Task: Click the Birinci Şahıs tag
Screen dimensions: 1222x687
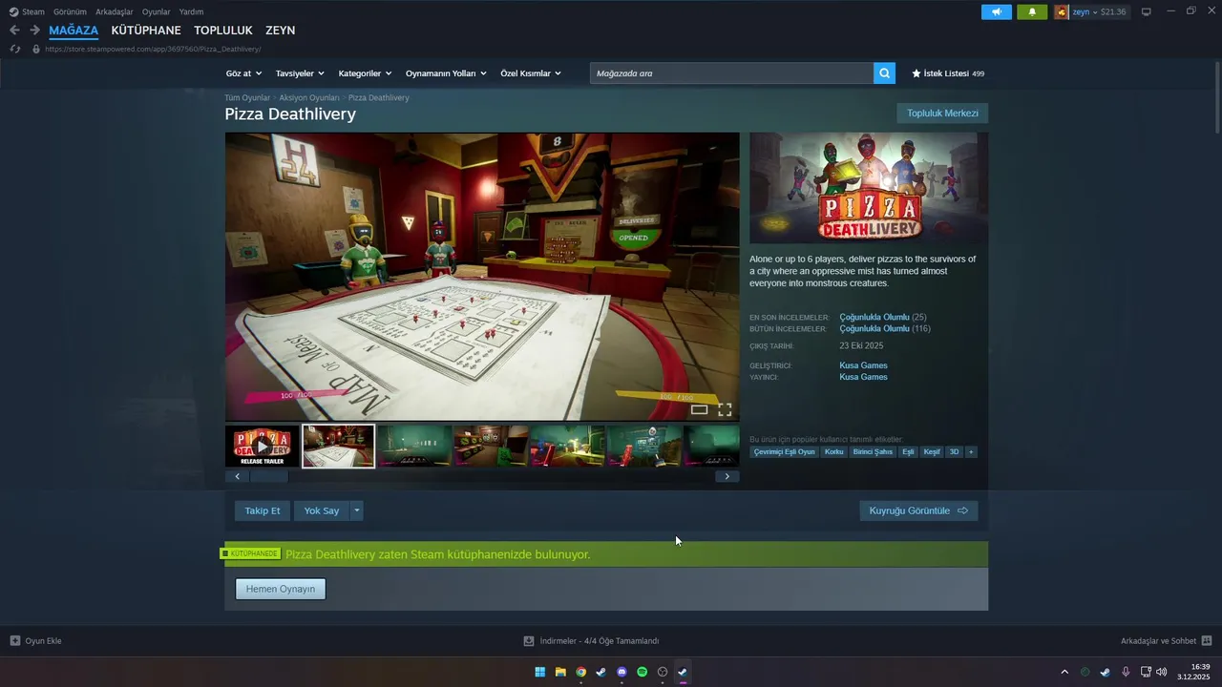Action: coord(873,452)
